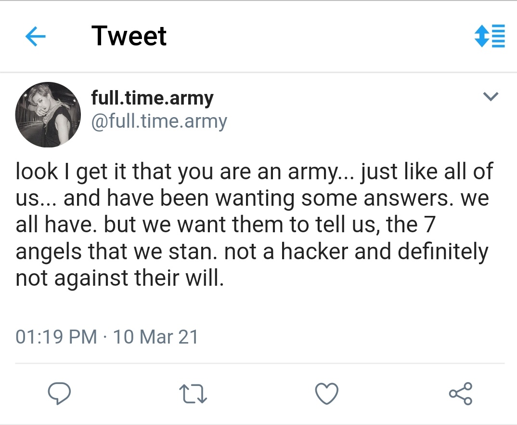Reply to the tweet via speech bubble
Viewport: 517px width, 425px height.
(60, 394)
